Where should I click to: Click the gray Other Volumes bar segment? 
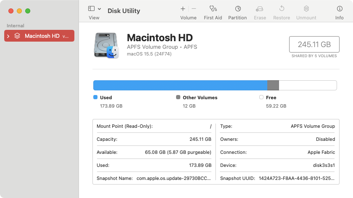click(273, 85)
